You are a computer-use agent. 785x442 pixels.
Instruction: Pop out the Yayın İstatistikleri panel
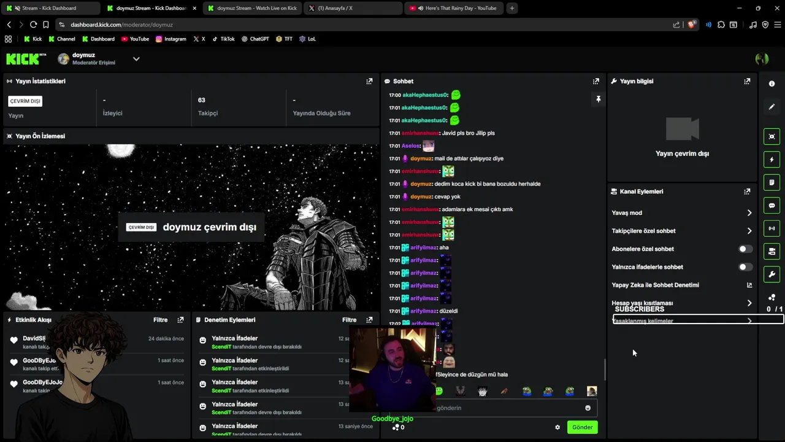click(369, 81)
